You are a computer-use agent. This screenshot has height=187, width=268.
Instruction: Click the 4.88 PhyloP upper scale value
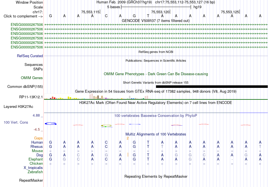coord(36,115)
